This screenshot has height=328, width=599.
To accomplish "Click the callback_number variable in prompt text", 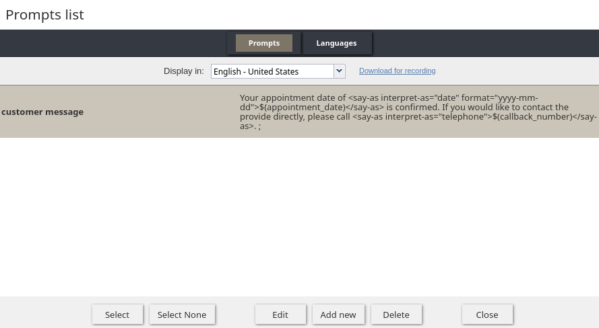I will [530, 116].
